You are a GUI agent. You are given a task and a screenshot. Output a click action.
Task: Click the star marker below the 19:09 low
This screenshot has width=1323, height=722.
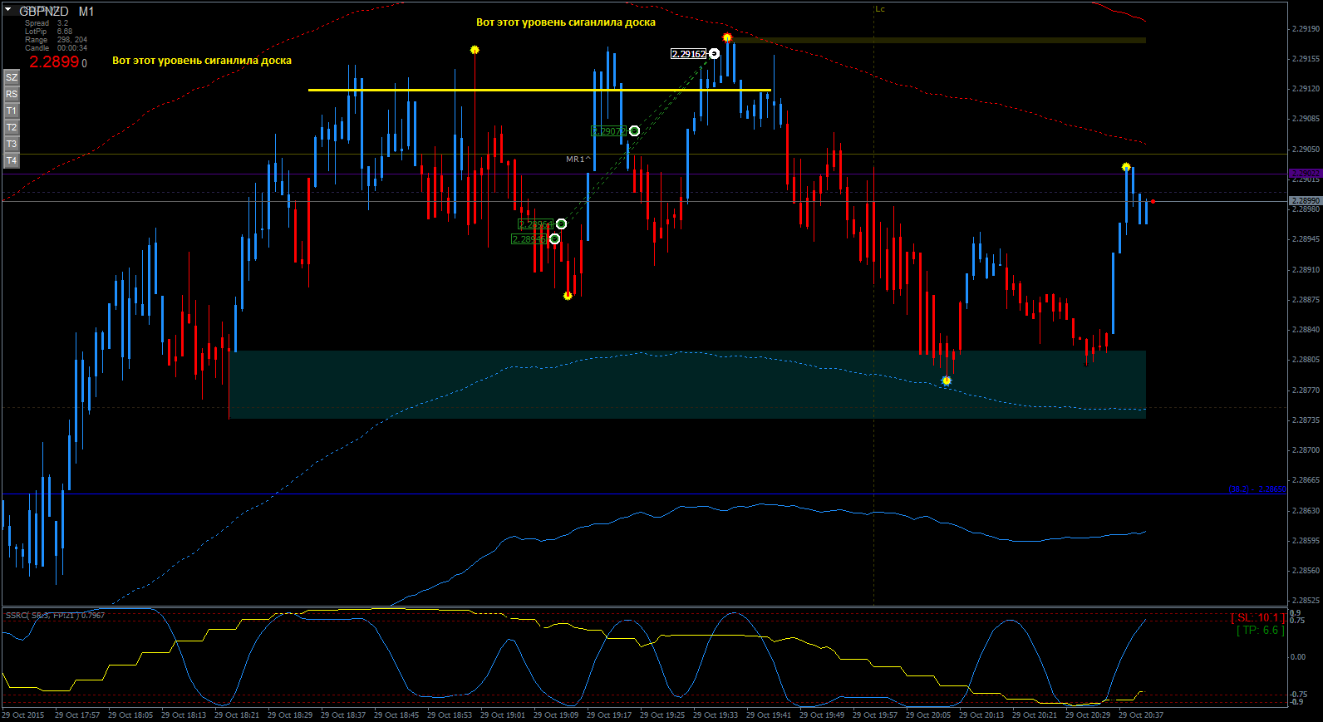pyautogui.click(x=568, y=296)
